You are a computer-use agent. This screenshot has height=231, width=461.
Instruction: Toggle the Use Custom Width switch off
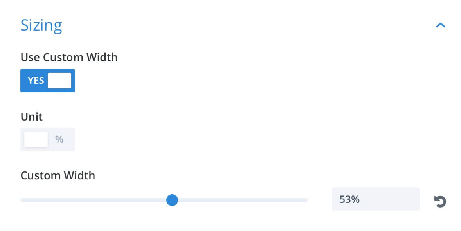(48, 81)
